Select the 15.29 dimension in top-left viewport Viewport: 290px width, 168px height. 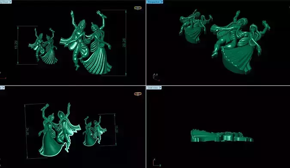16,45
